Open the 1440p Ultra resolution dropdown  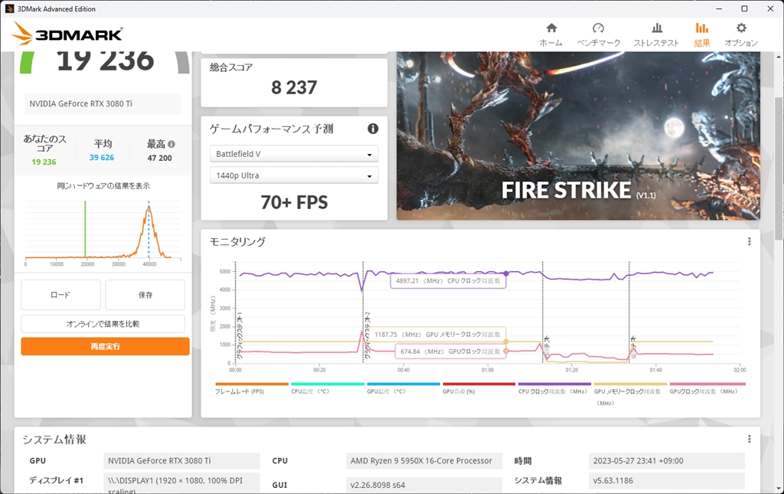pyautogui.click(x=294, y=175)
